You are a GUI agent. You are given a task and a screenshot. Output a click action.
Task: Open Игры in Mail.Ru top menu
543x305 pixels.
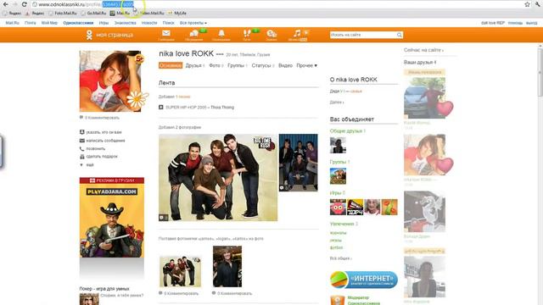coord(104,23)
